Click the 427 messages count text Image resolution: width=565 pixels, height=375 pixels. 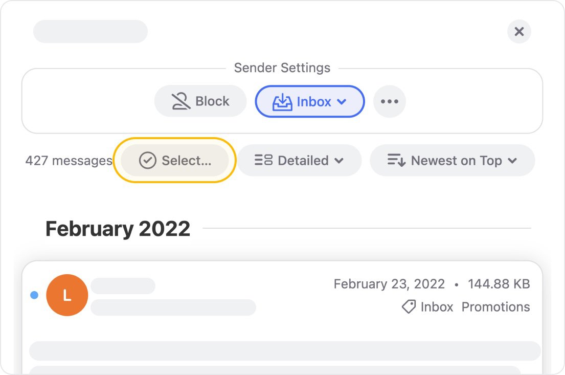pos(69,161)
